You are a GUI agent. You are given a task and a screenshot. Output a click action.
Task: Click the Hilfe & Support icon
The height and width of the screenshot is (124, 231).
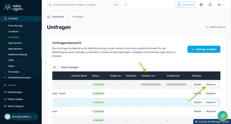pyautogui.click(x=5, y=106)
